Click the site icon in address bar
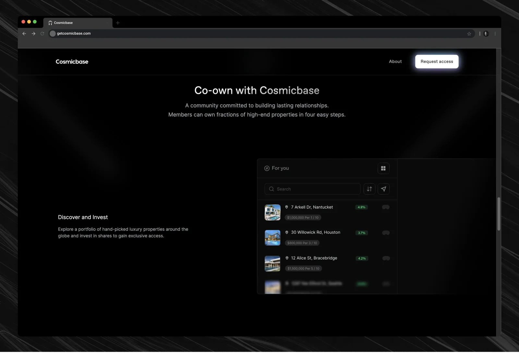 pyautogui.click(x=53, y=33)
